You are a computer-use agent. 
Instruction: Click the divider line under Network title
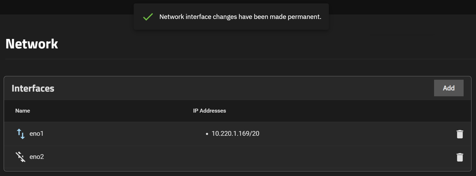pyautogui.click(x=237, y=59)
